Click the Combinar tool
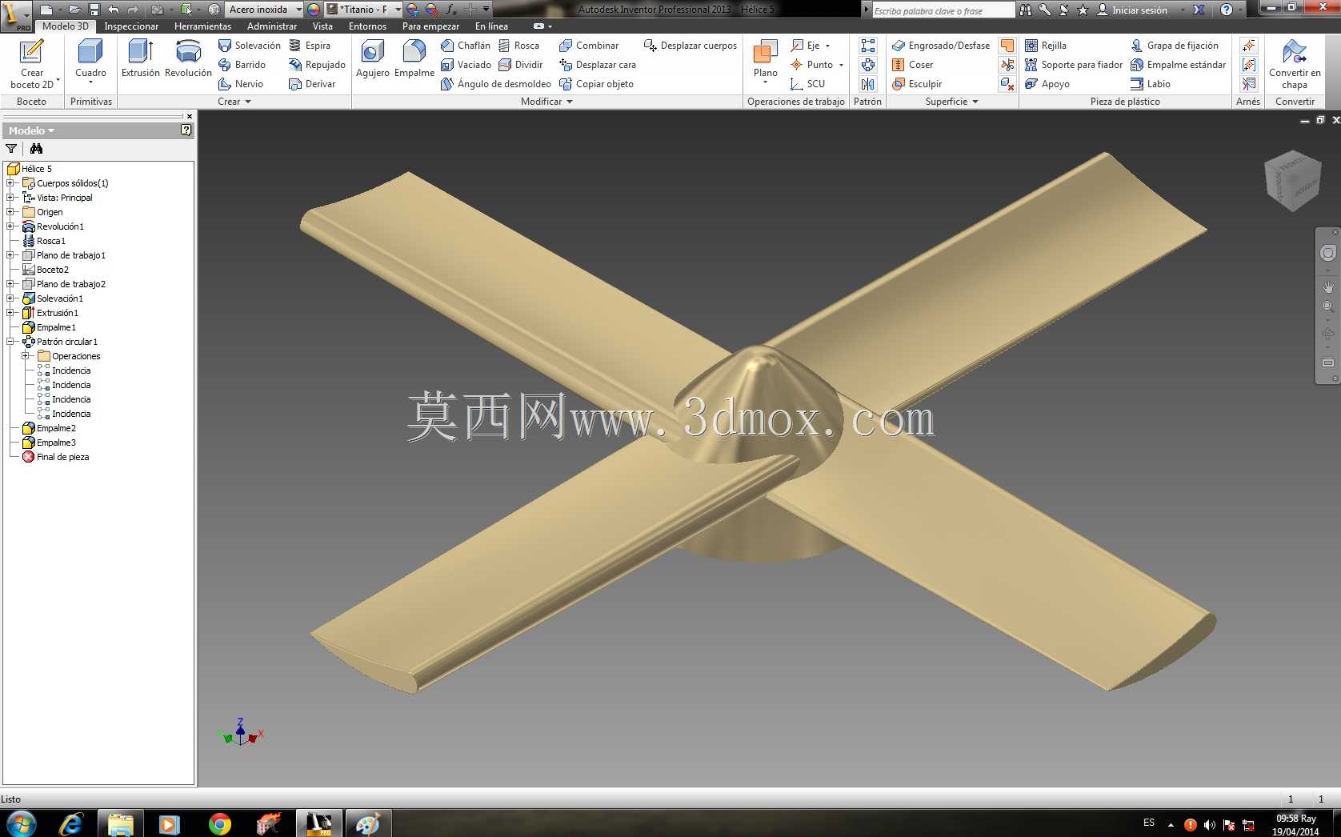This screenshot has width=1341, height=837. point(589,46)
